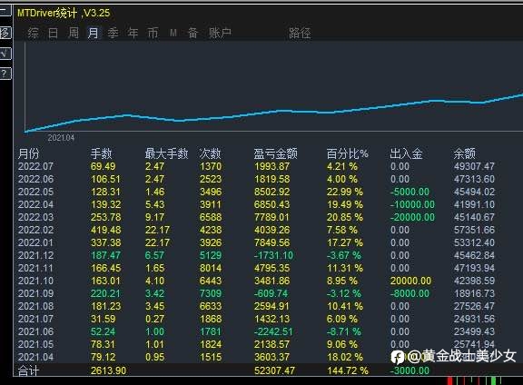Viewport: 523px width, 385px height.
Task: Switch to the 日 daily tab
Action: (53, 33)
